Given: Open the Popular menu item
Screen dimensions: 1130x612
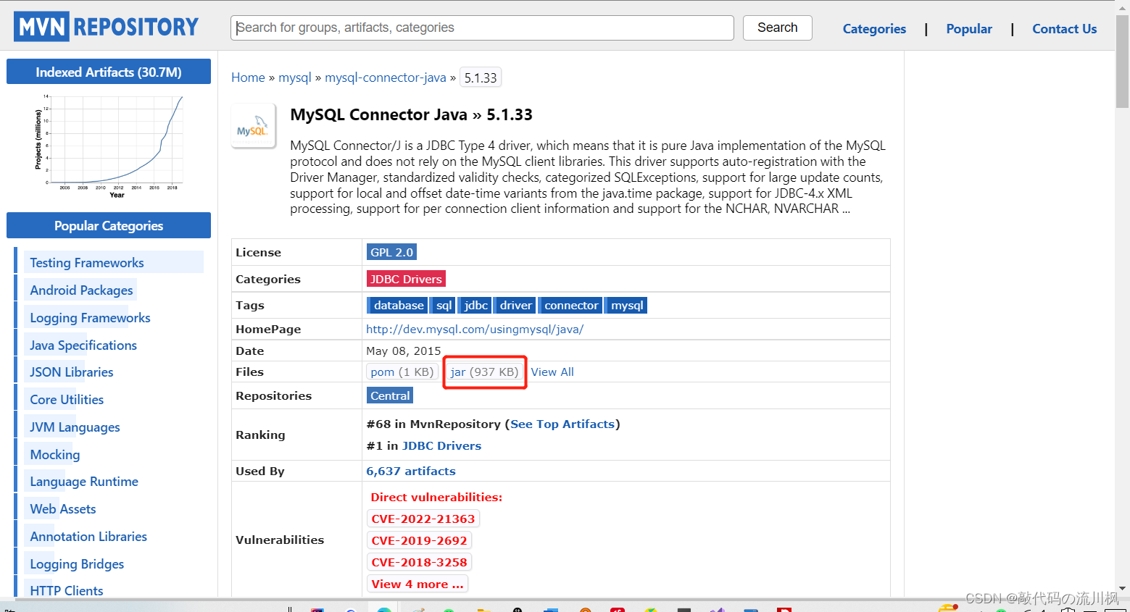Looking at the screenshot, I should [x=969, y=29].
